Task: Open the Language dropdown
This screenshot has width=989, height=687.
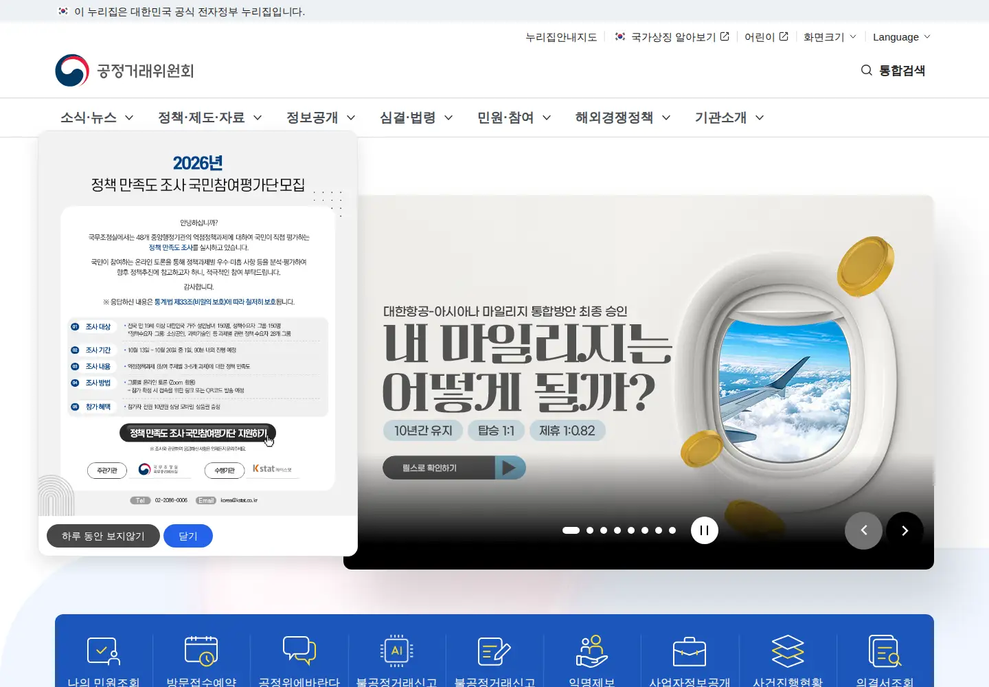Action: 901,37
